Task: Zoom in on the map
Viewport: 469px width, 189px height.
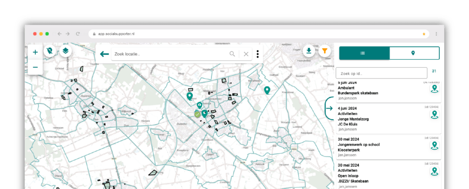Action: 35,52
